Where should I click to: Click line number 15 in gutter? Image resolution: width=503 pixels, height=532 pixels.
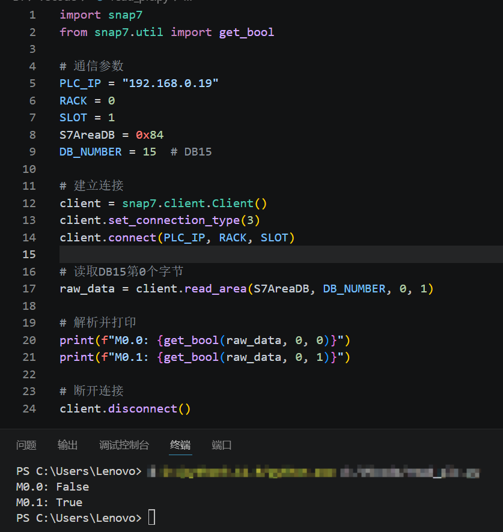tap(29, 255)
